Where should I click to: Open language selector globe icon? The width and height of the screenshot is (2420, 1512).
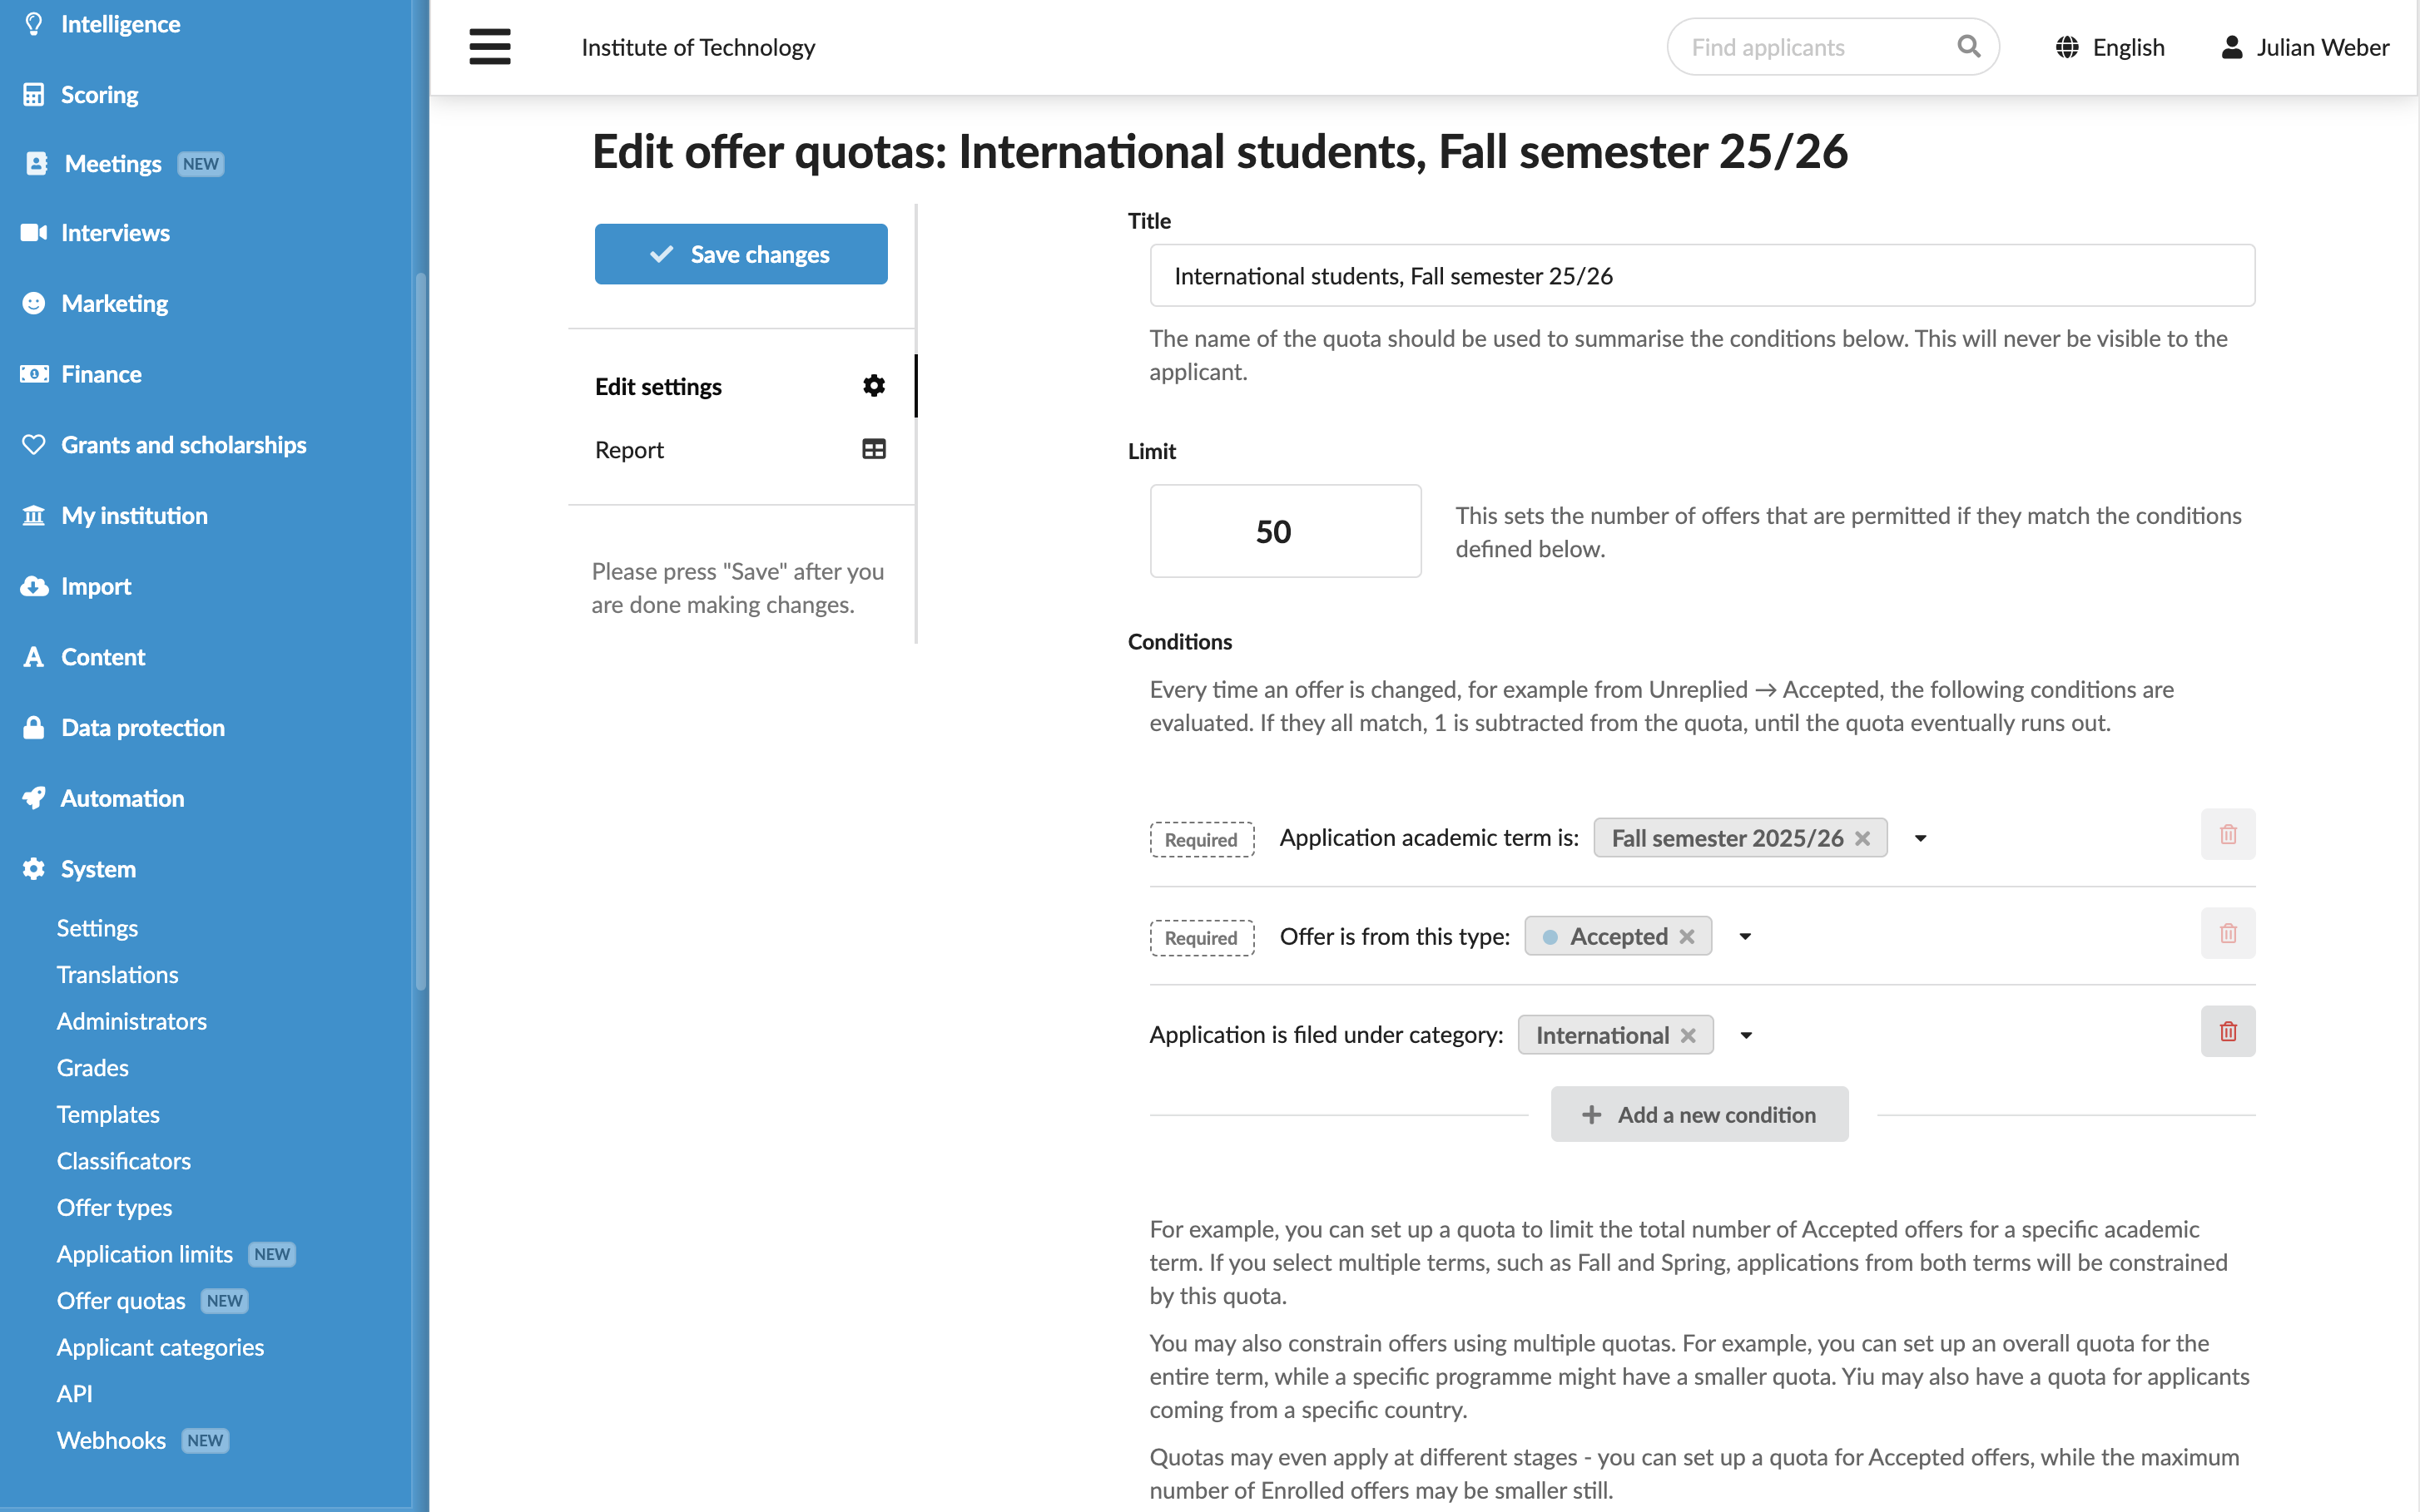[x=2067, y=47]
